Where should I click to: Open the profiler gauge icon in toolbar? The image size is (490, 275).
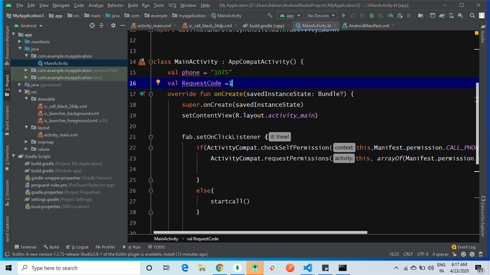click(x=390, y=15)
